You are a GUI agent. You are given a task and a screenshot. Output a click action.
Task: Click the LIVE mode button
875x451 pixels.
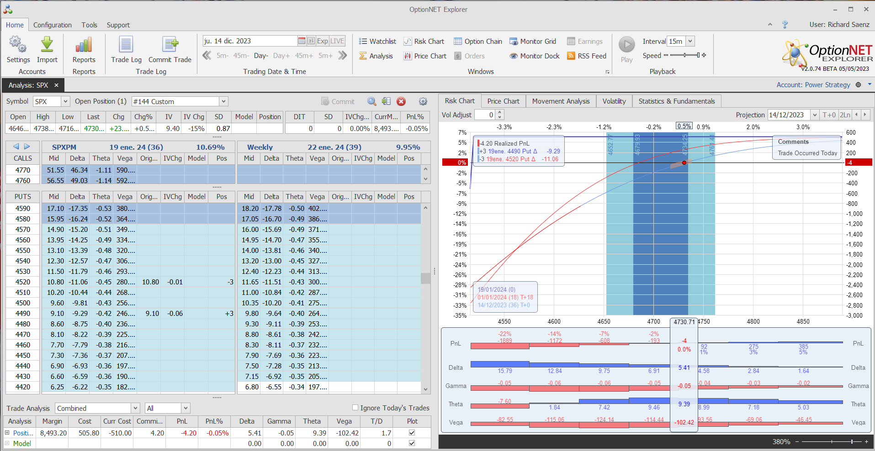[337, 41]
